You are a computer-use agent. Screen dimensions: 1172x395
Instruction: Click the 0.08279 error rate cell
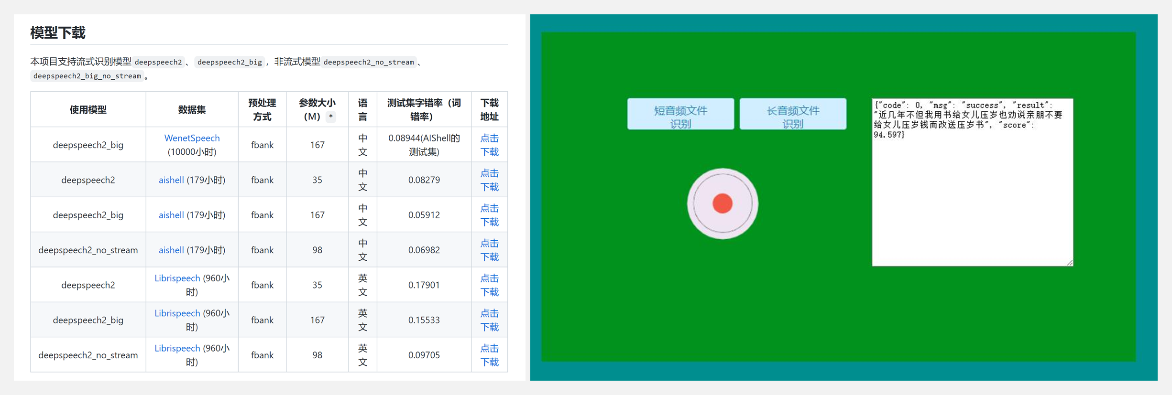point(424,180)
